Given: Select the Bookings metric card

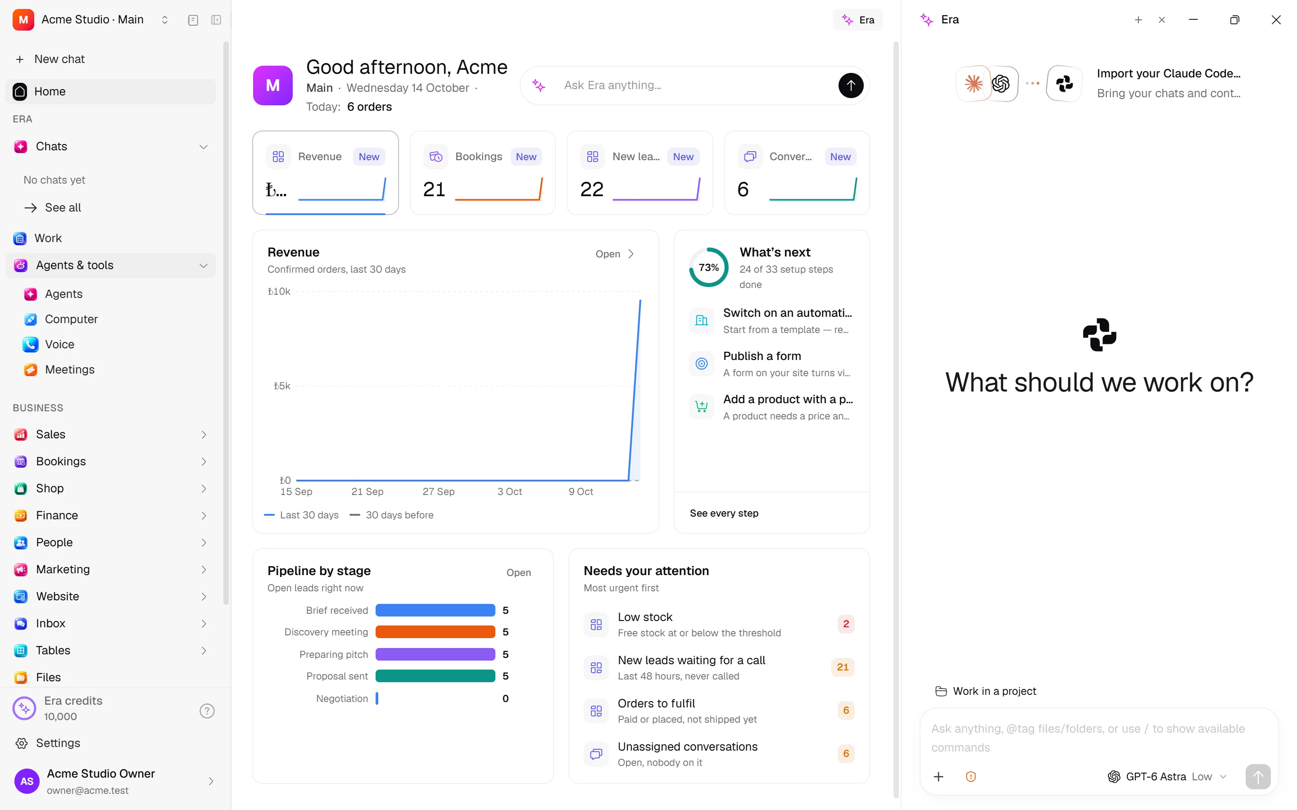Looking at the screenshot, I should pyautogui.click(x=482, y=172).
